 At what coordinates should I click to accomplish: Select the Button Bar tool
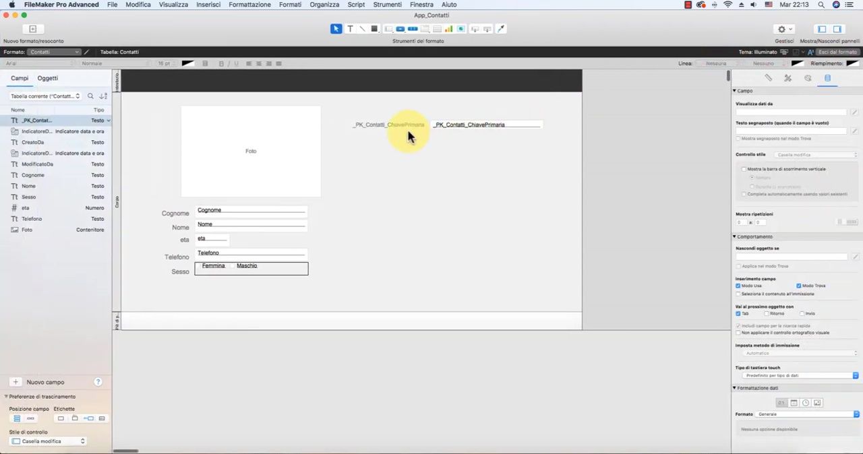[x=413, y=29]
